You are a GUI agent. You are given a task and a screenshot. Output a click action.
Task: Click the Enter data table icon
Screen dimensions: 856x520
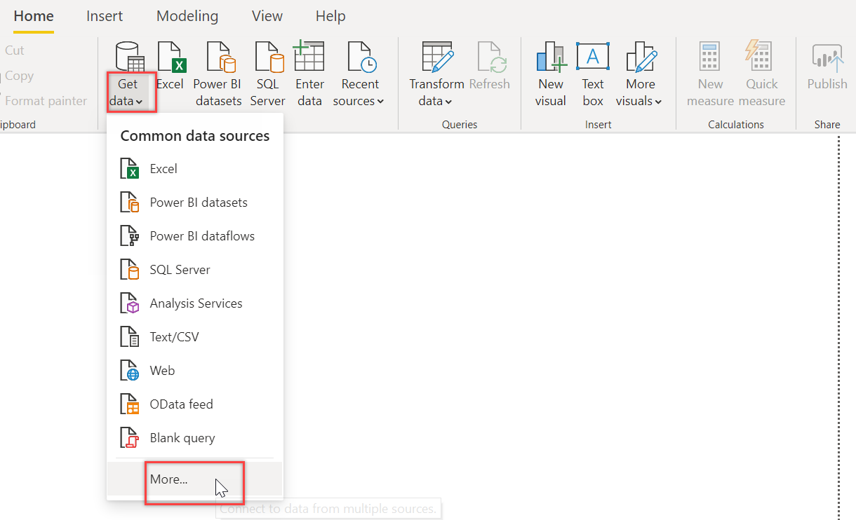tap(309, 57)
